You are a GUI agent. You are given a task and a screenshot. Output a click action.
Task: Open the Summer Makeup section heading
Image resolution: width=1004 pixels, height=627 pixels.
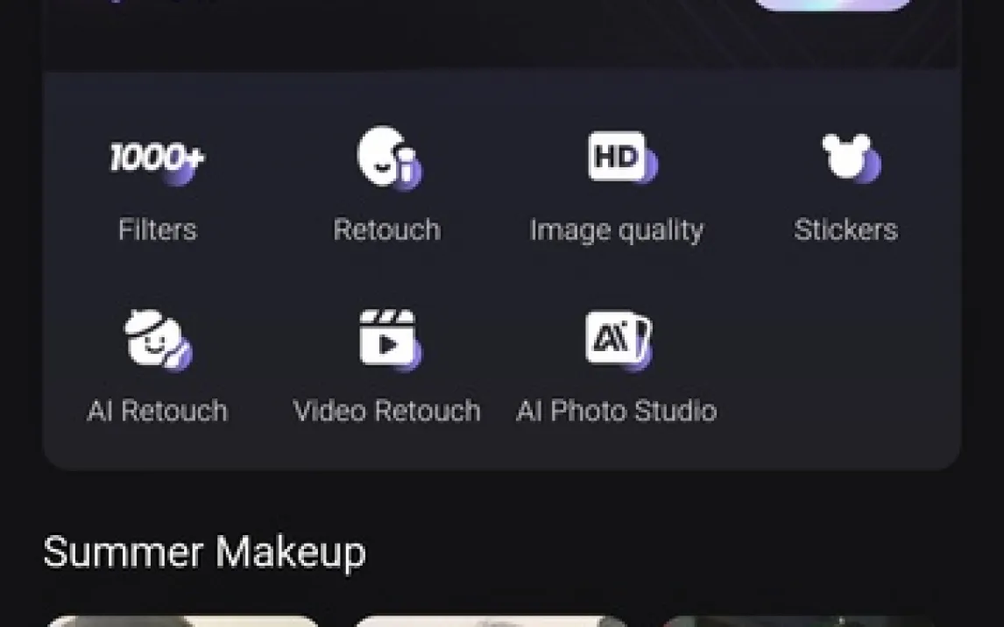[x=204, y=553]
